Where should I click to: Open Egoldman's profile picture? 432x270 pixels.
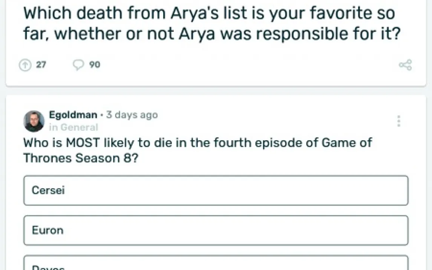tap(34, 121)
